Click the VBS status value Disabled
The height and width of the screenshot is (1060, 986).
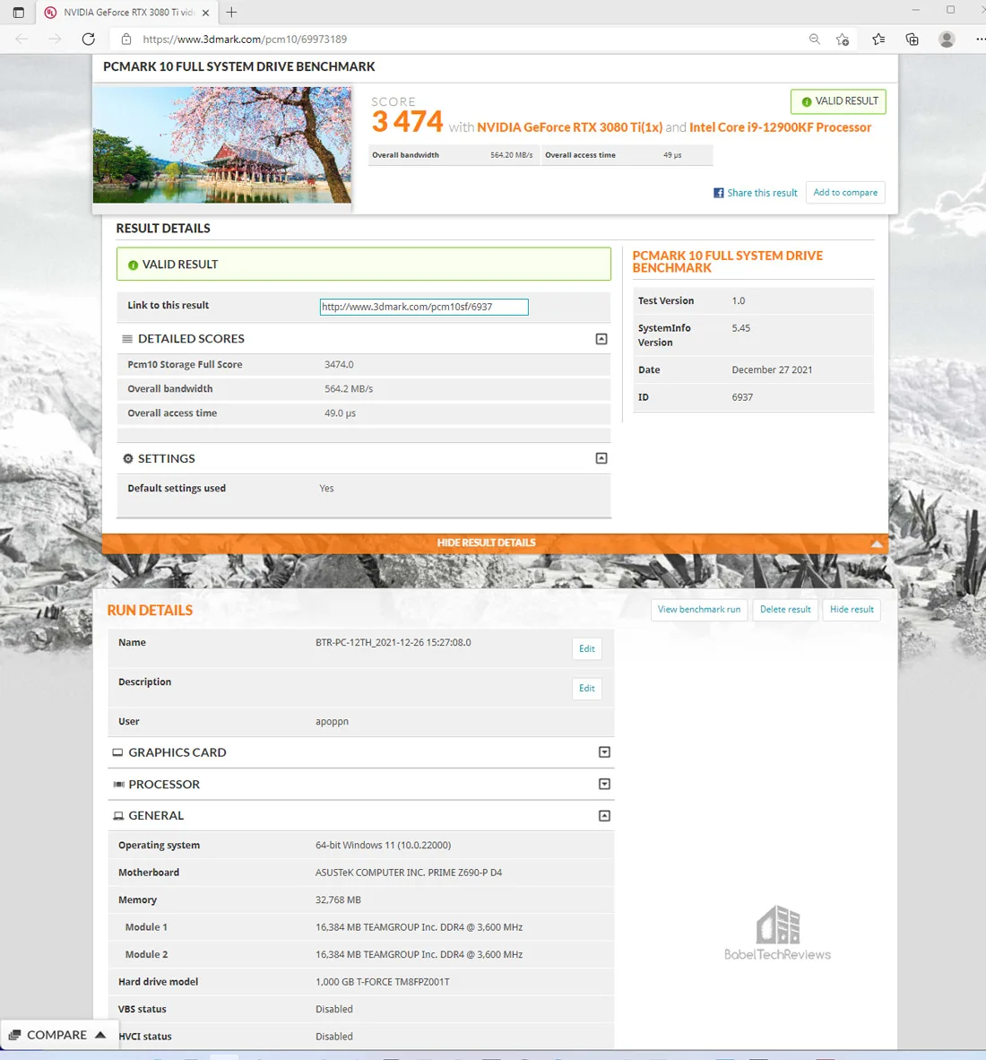click(x=333, y=1009)
